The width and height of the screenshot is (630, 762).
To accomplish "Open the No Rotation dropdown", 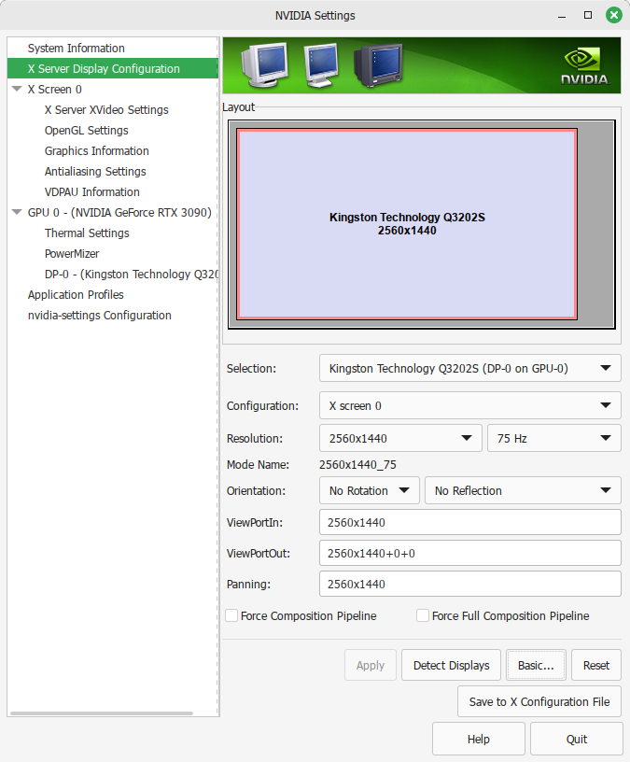I will (x=370, y=491).
